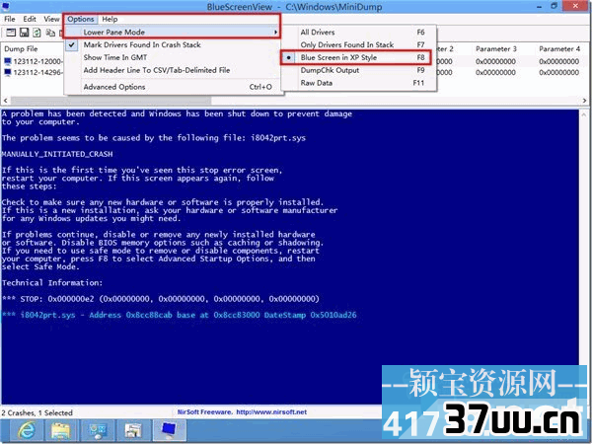Open Control Panel icon in taskbar
The width and height of the screenshot is (592, 444).
97,430
